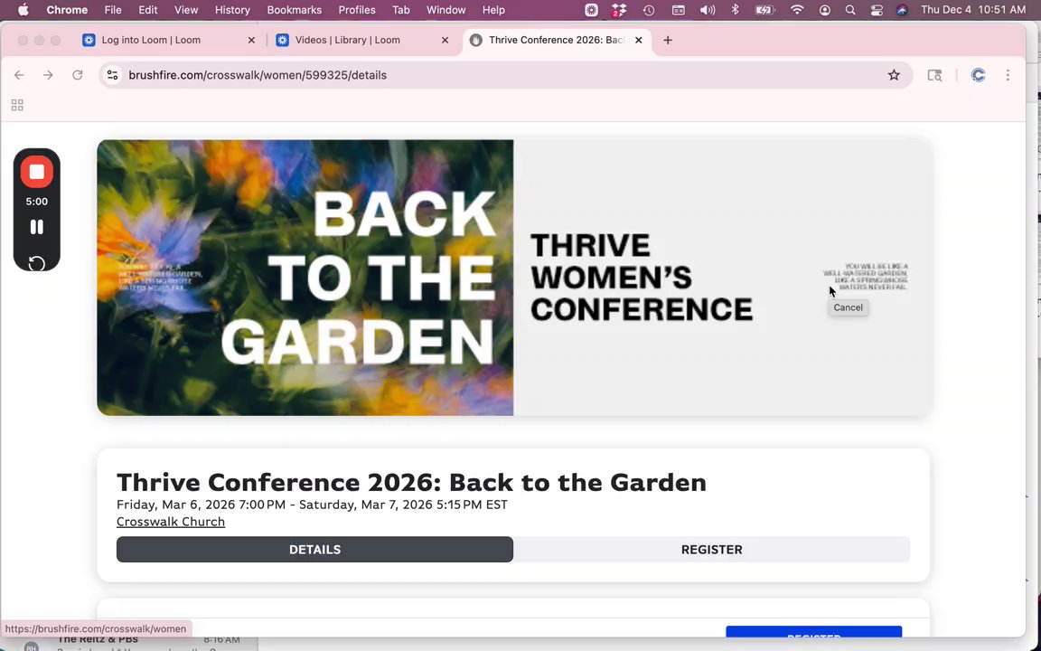Open Bluetooth settings in menu bar
This screenshot has height=651, width=1041.
(x=735, y=10)
